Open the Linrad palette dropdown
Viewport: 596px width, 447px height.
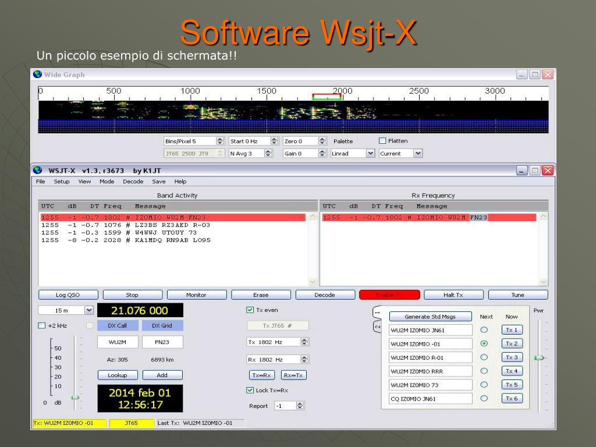click(370, 153)
